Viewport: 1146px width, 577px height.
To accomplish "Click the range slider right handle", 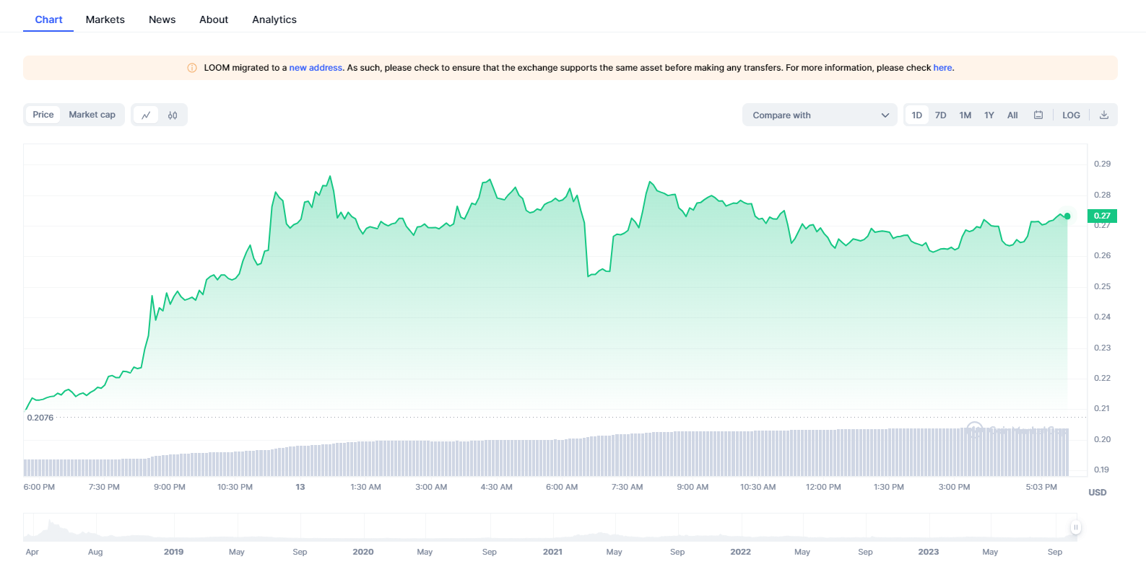I will coord(1075,527).
